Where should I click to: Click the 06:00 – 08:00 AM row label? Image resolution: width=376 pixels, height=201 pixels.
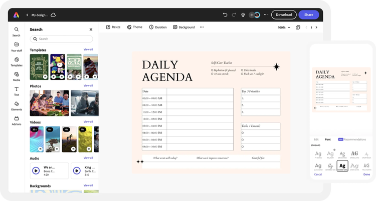tap(152, 98)
